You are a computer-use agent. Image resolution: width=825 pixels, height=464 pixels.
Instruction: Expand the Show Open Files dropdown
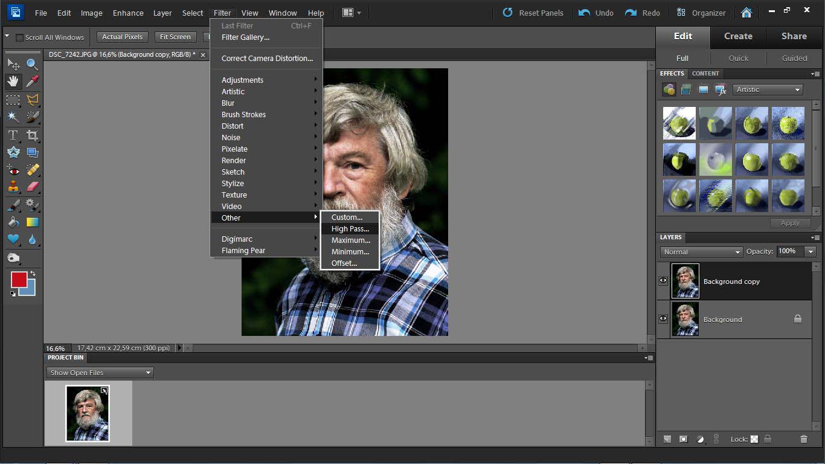(100, 373)
